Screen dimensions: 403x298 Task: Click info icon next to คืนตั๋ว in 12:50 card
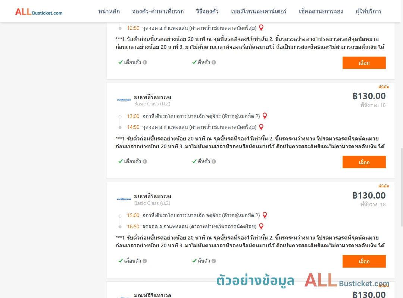click(214, 62)
